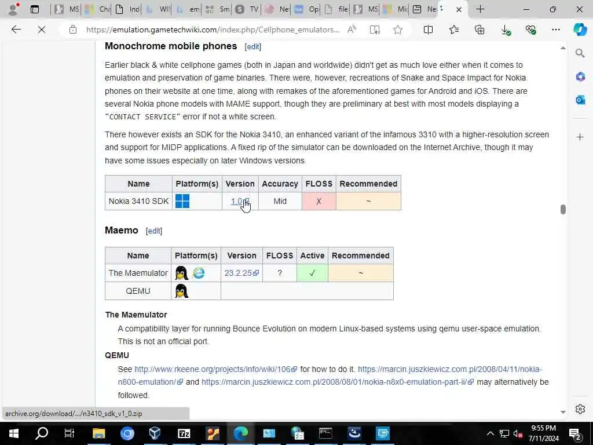Switch to the file tab
The image size is (593, 445).
pyautogui.click(x=336, y=9)
